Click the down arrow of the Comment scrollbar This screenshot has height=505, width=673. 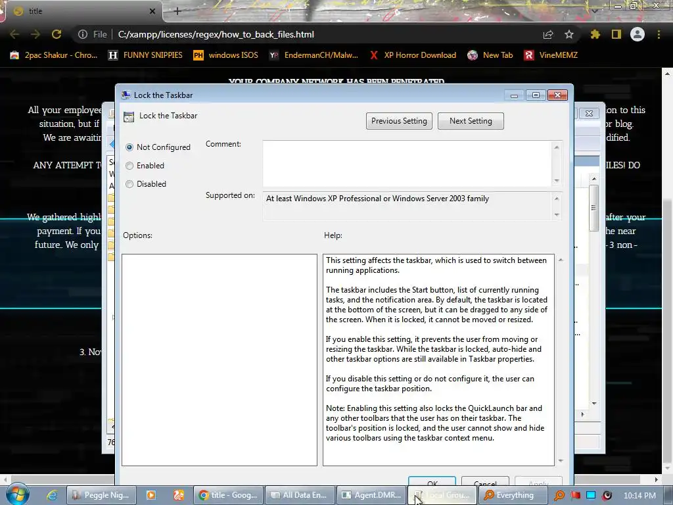pos(557,181)
